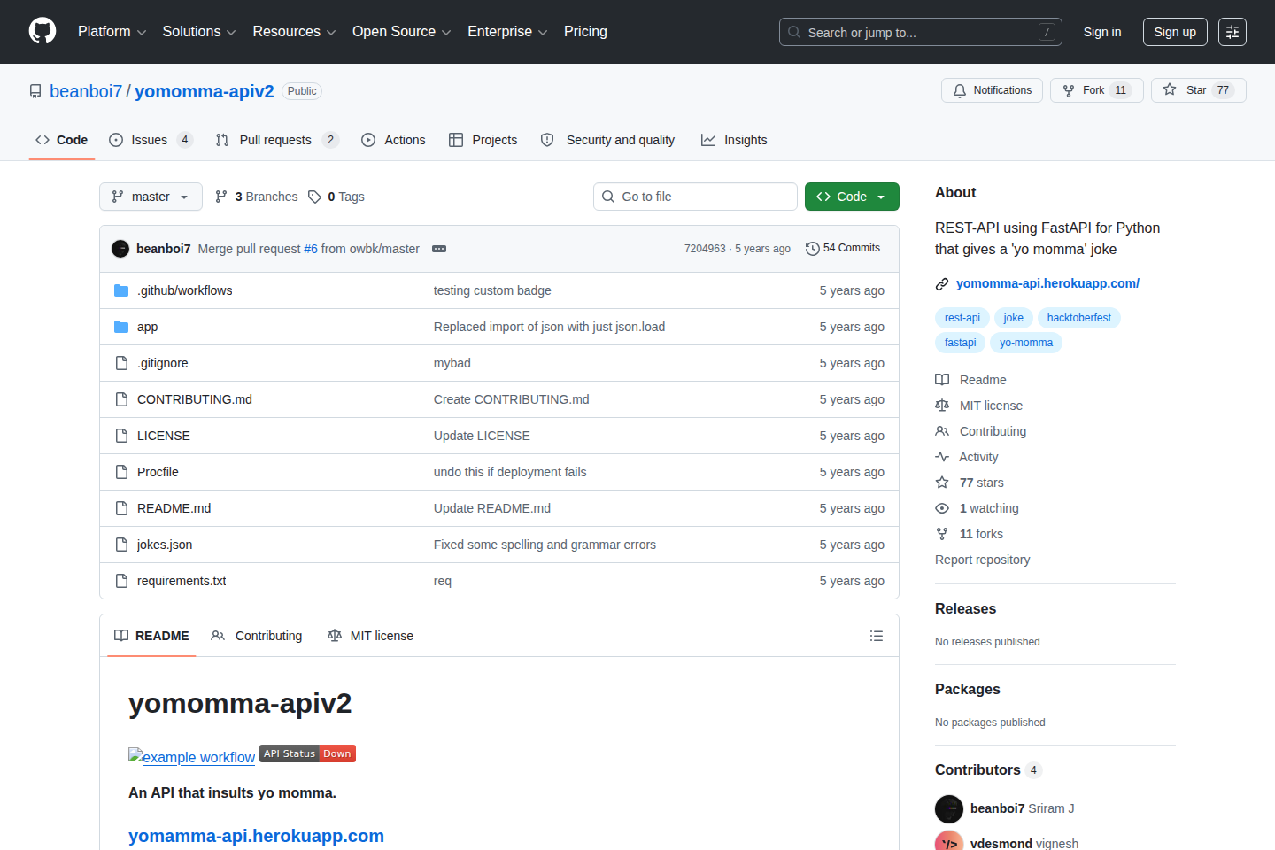
Task: Star the repository
Action: click(x=1197, y=90)
